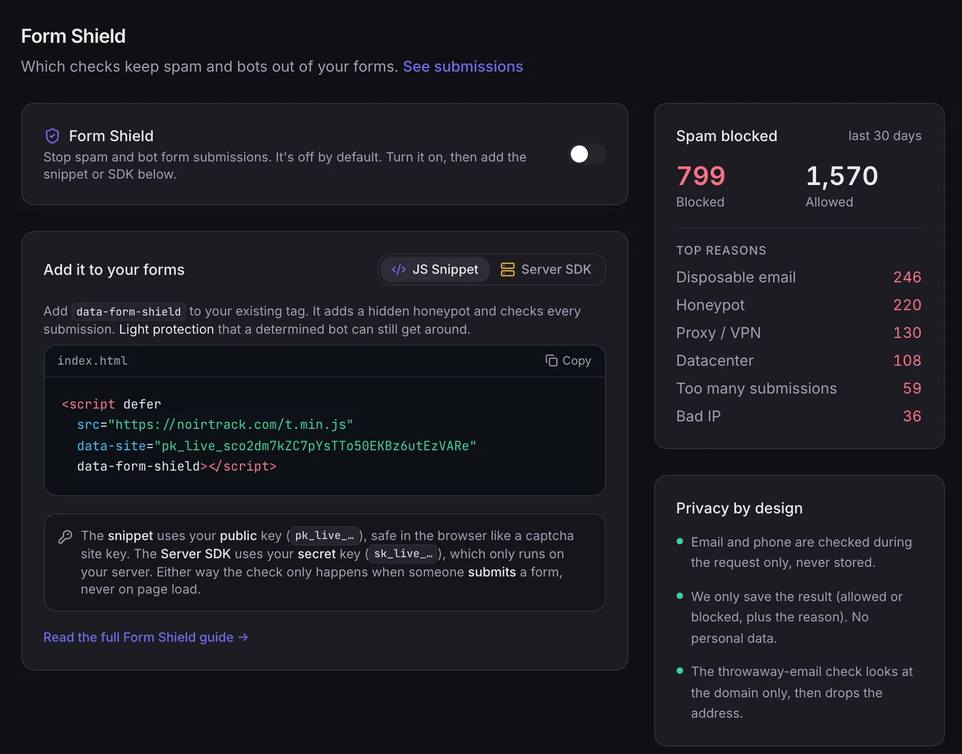962x754 pixels.
Task: Click the Spam blocked heading
Action: point(726,136)
